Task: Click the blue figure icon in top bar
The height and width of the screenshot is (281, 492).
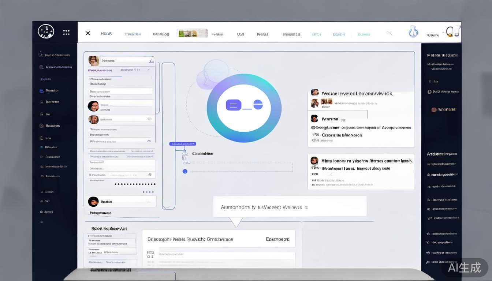Action: tap(413, 32)
